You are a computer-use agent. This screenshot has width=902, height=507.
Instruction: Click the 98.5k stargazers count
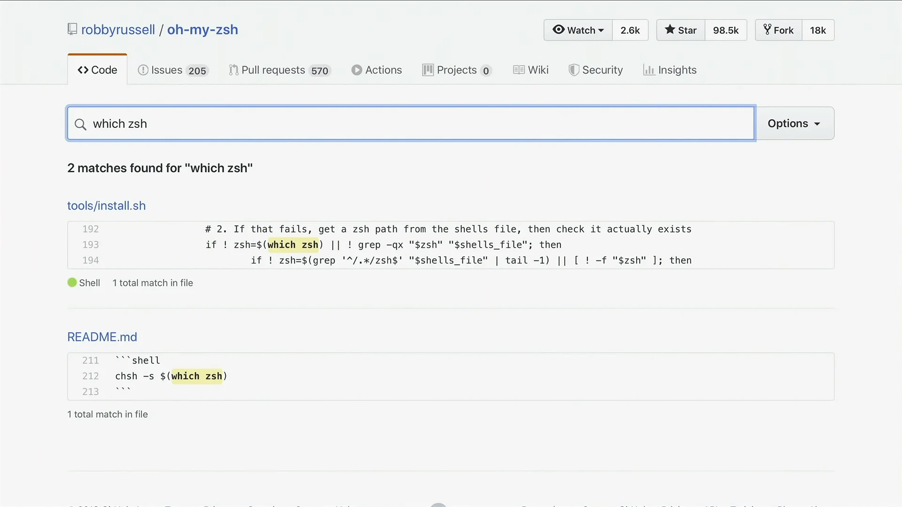point(725,30)
